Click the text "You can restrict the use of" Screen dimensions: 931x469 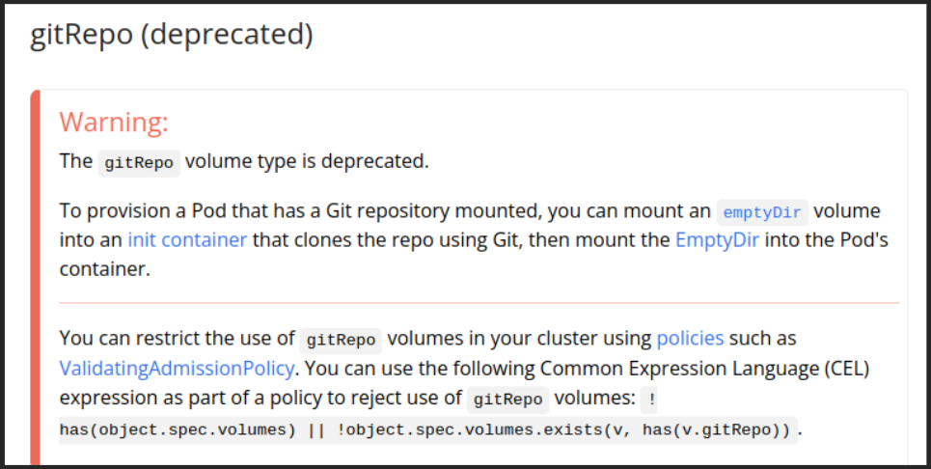click(x=177, y=339)
